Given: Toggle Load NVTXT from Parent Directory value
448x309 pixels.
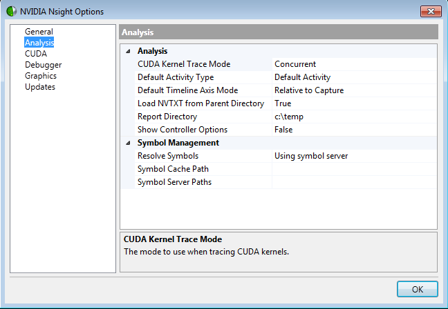Looking at the screenshot, I should (x=353, y=103).
